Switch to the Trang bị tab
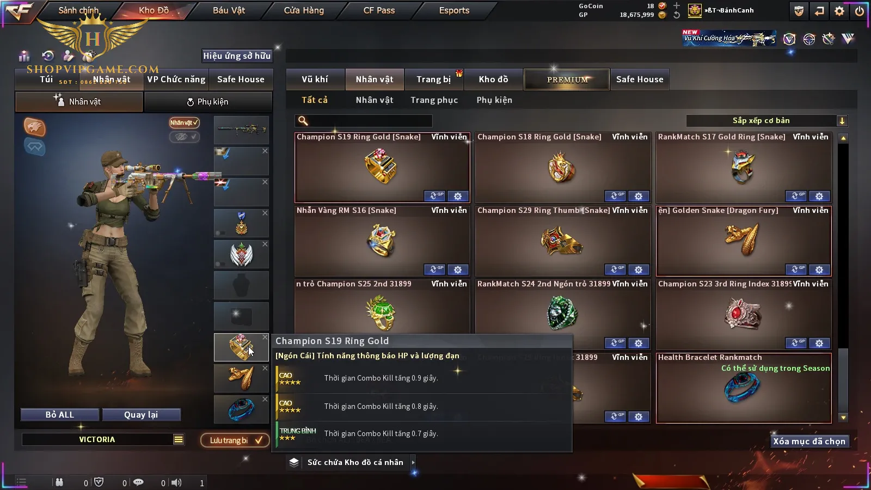The width and height of the screenshot is (871, 490). click(434, 79)
